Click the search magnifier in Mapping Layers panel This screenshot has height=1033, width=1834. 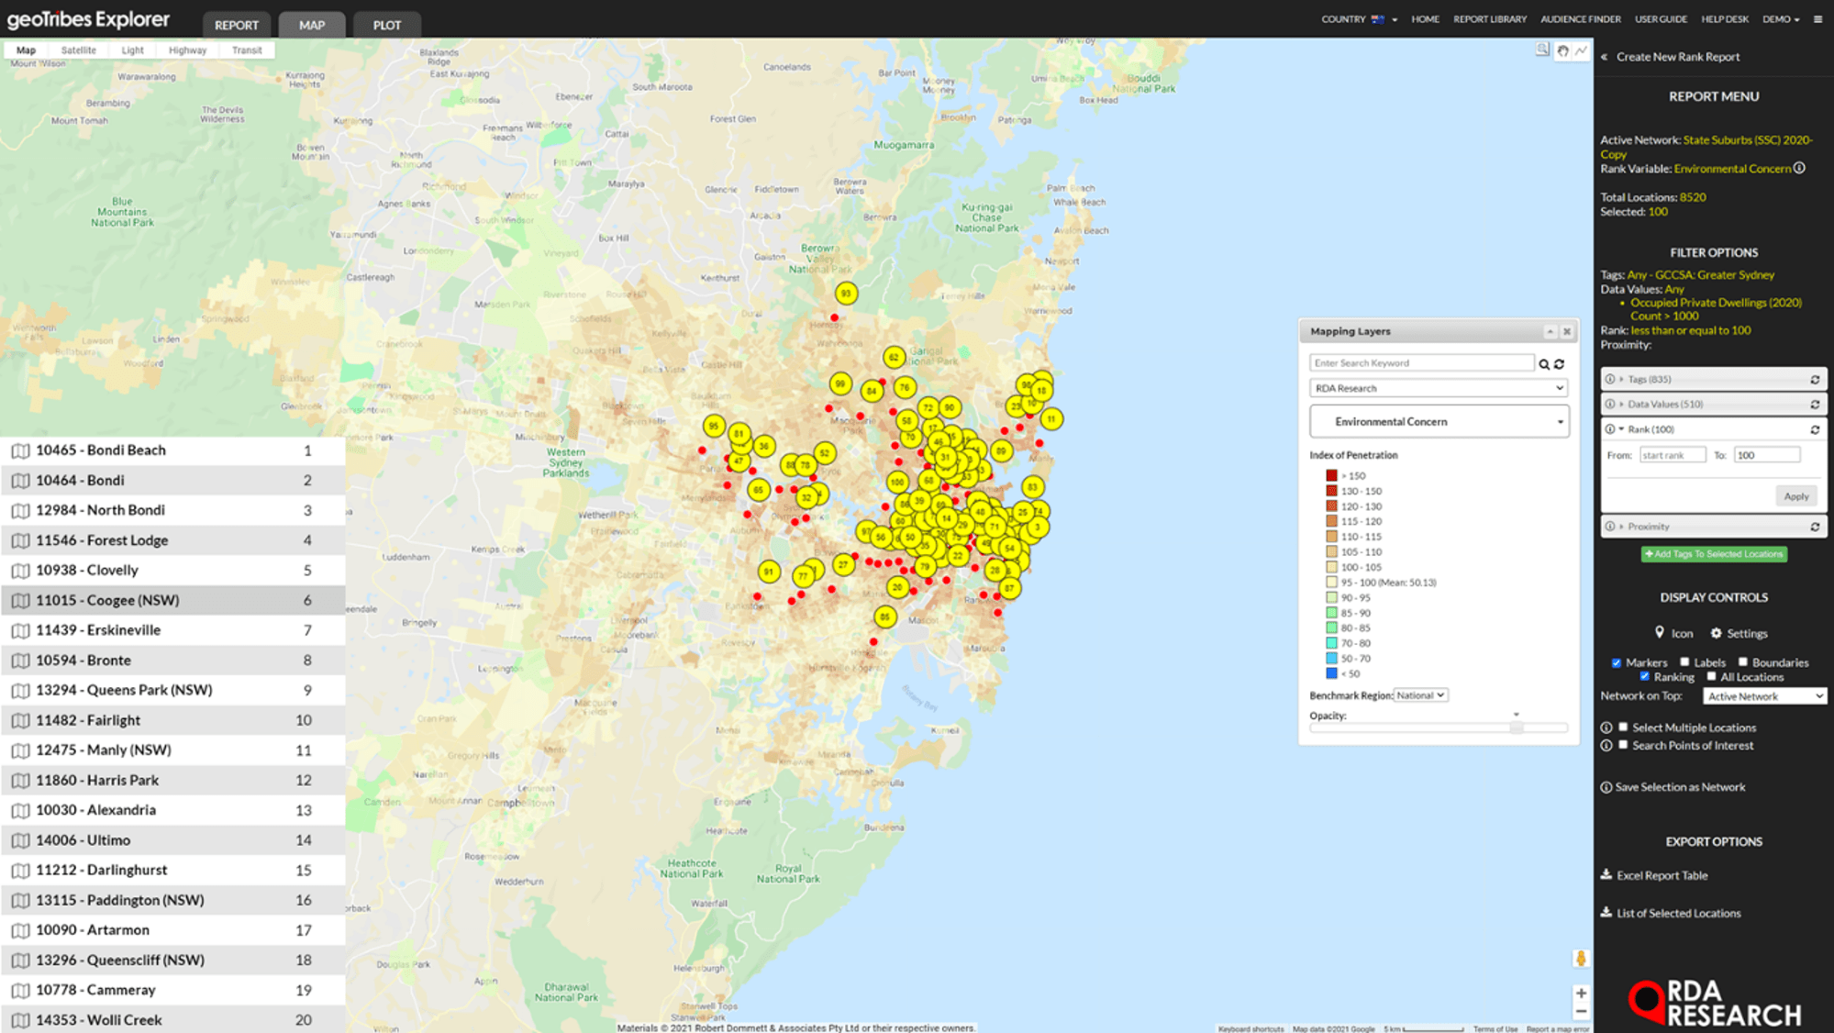tap(1546, 362)
